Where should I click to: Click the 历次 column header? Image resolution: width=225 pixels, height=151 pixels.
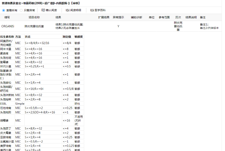click(x=178, y=17)
